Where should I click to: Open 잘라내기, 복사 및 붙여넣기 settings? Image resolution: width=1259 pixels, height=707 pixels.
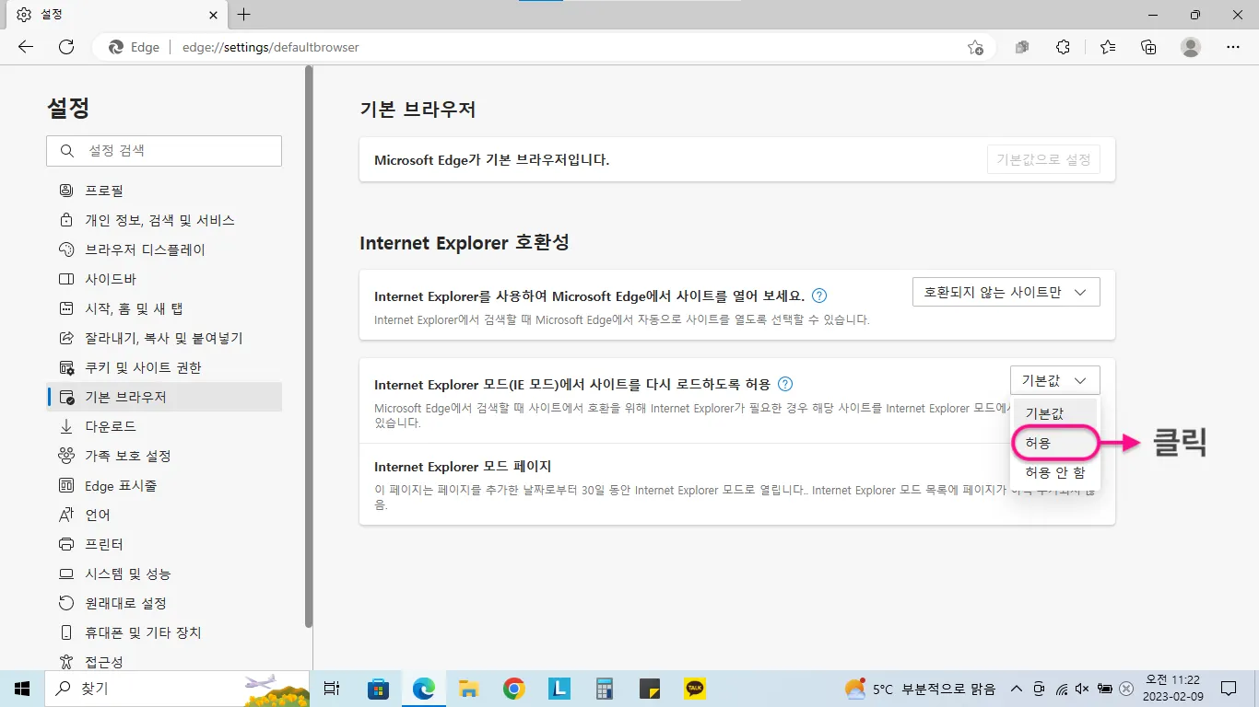(164, 338)
